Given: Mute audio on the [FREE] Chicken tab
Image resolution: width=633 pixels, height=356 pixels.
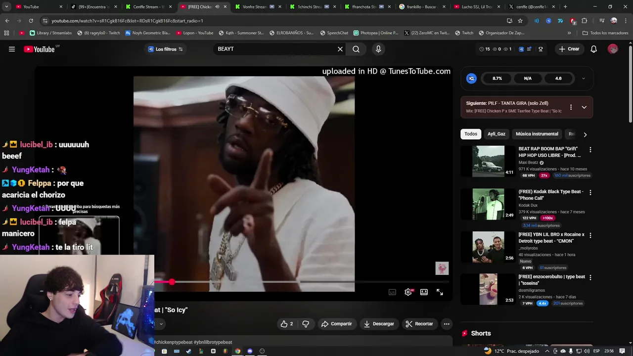Looking at the screenshot, I should [217, 7].
